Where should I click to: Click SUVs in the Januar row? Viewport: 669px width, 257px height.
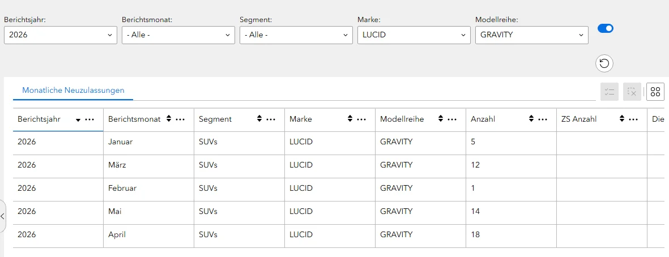(x=208, y=142)
